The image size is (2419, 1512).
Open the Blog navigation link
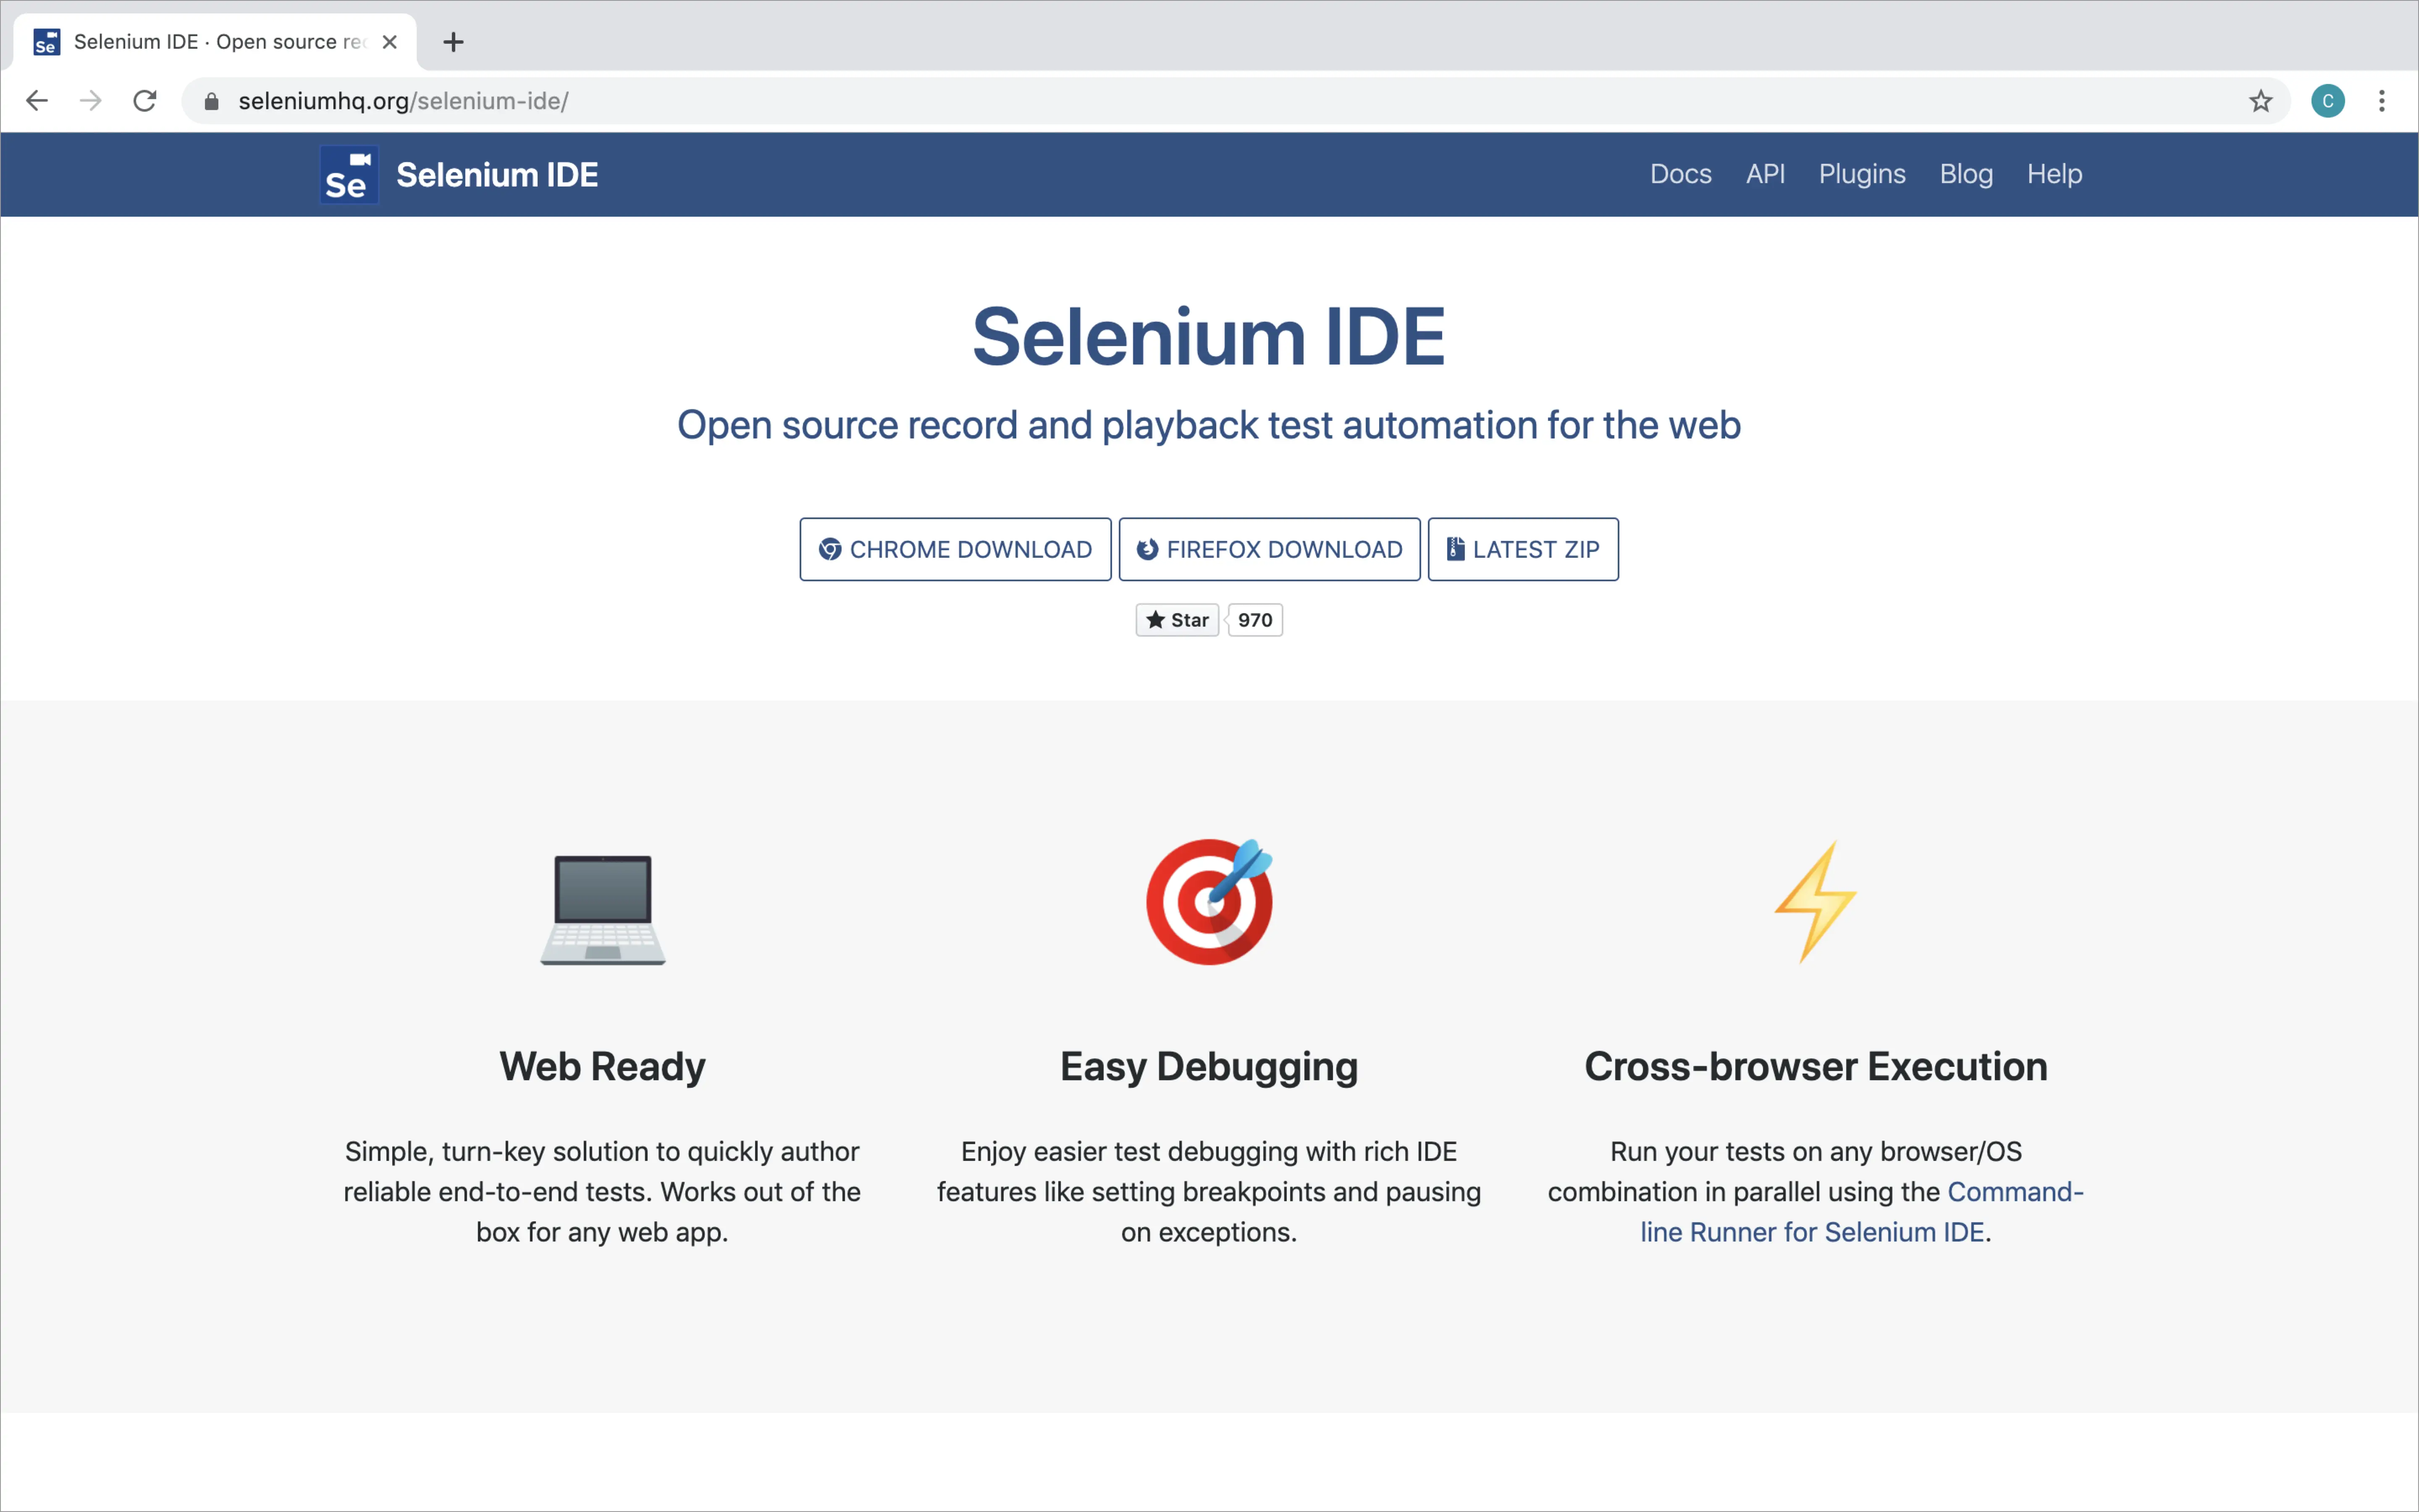coord(1965,174)
